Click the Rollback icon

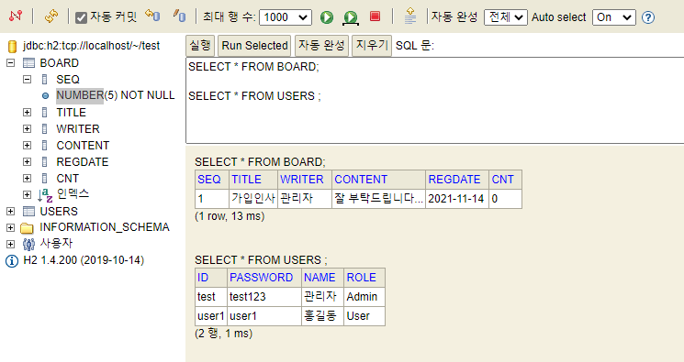[152, 16]
